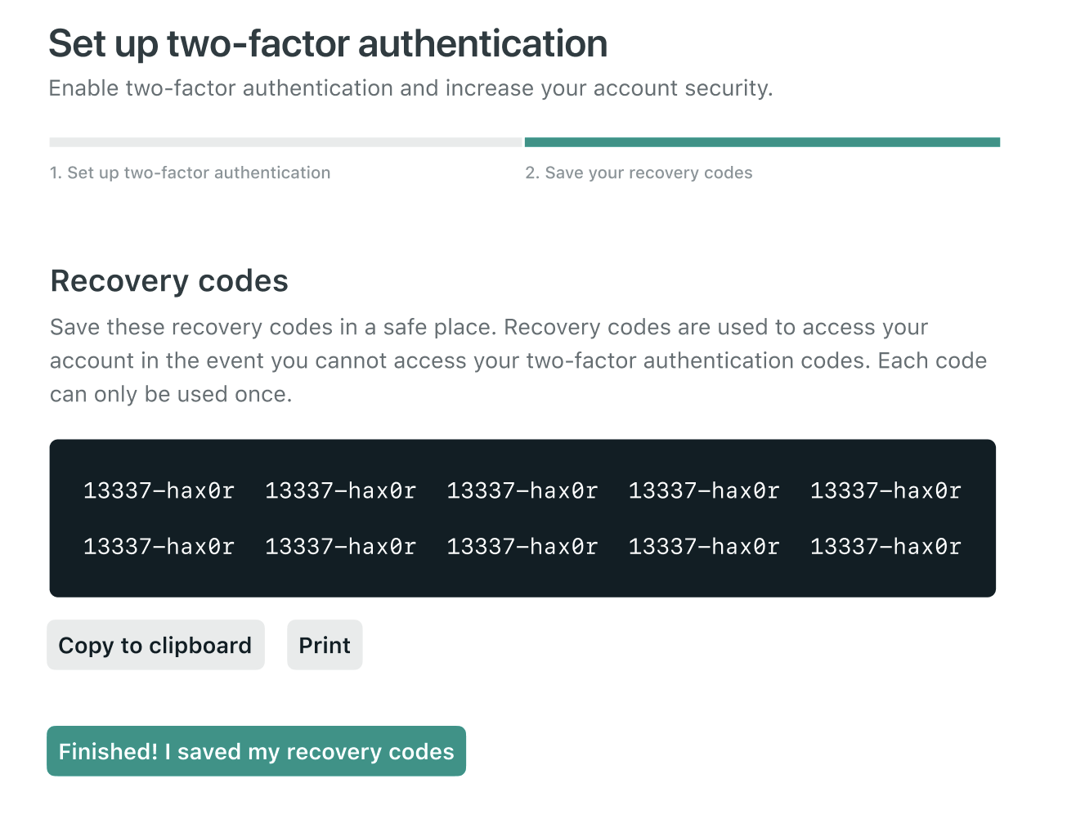Click the second recovery code in top row
This screenshot has height=819, width=1076.
340,490
